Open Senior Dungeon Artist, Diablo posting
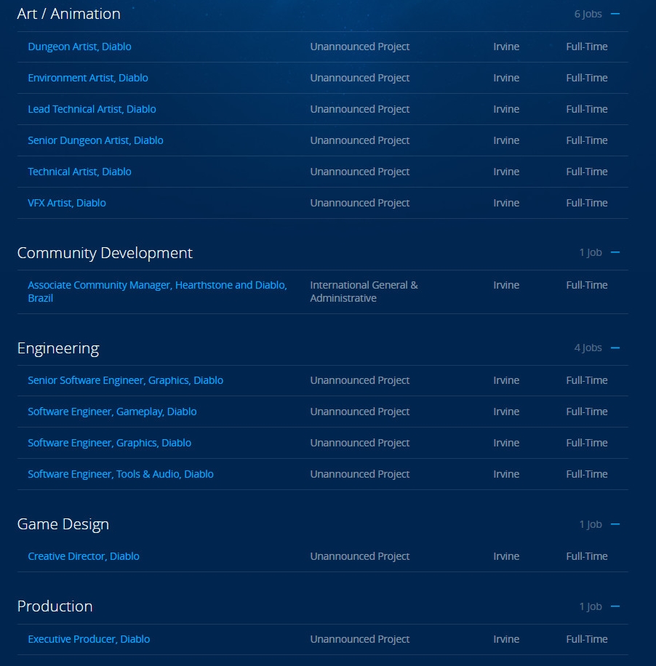Viewport: 656px width, 666px height. click(x=95, y=140)
